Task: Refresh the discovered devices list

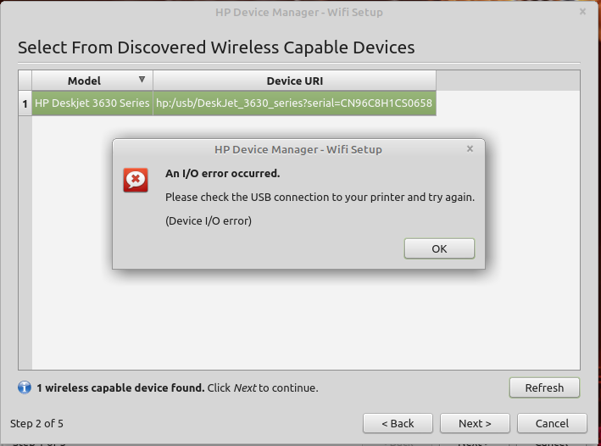Action: tap(544, 387)
